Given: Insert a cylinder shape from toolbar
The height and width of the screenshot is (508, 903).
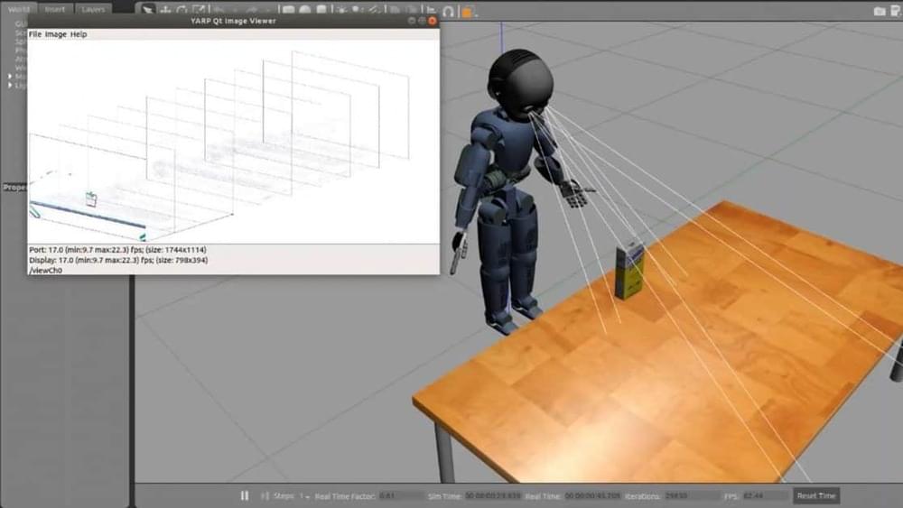Looking at the screenshot, I should tap(323, 10).
